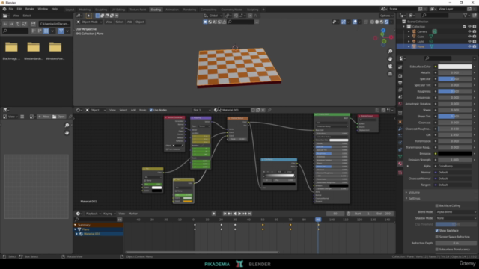This screenshot has width=479, height=269.
Task: Click the file browser filter funnel icon
Action: click(61, 31)
